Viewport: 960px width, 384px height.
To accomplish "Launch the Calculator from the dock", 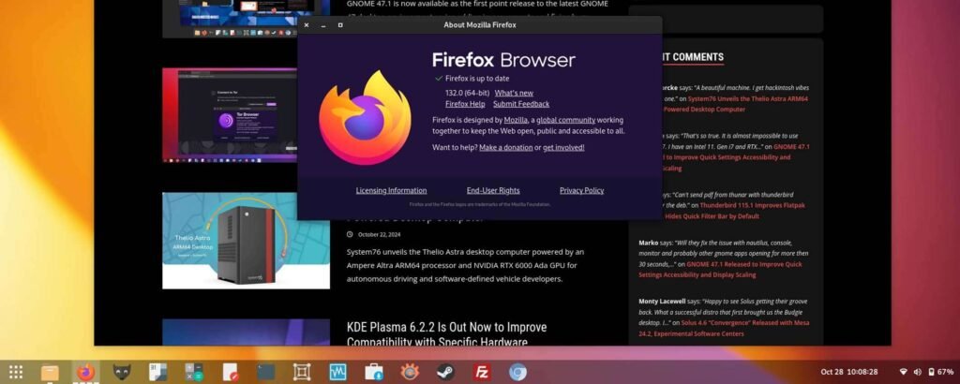I will 194,372.
